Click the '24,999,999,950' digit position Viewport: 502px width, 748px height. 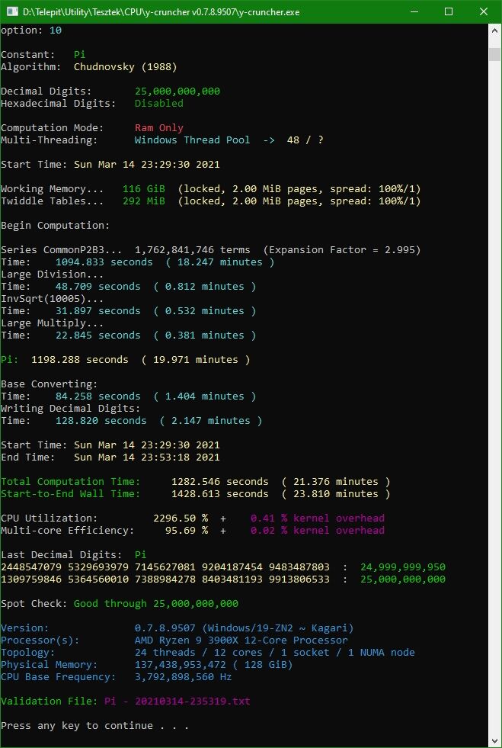pyautogui.click(x=403, y=567)
